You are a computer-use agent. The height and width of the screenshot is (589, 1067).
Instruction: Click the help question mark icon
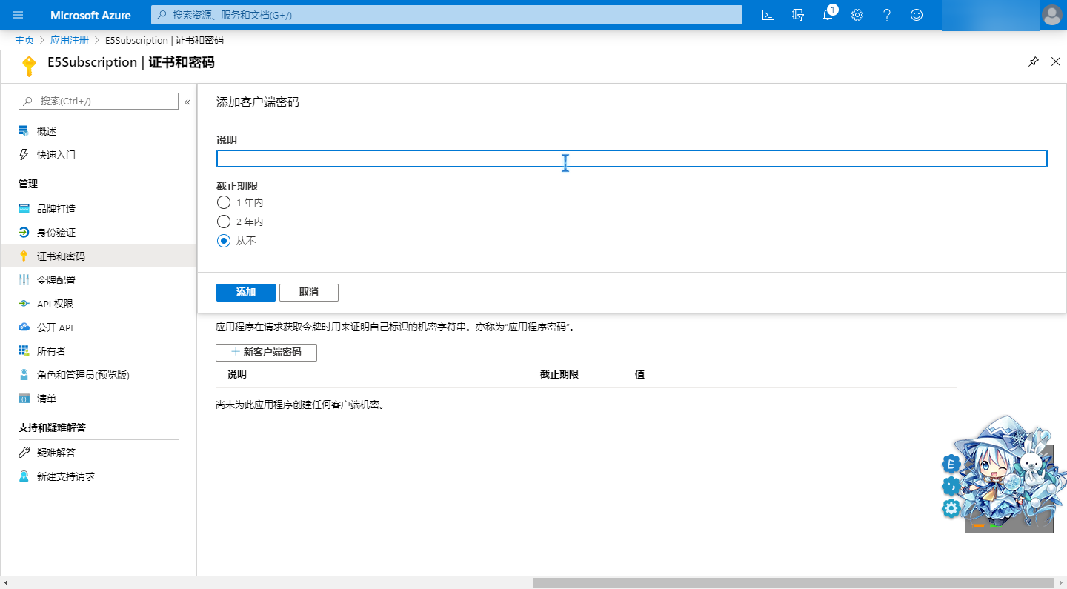[x=887, y=15]
